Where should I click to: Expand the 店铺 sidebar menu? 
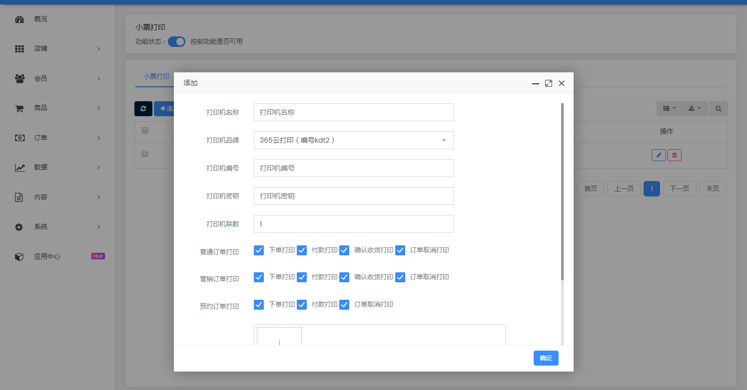pyautogui.click(x=99, y=49)
